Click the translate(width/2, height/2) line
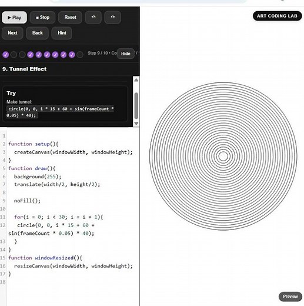The height and width of the screenshot is (306, 304). coord(57,185)
